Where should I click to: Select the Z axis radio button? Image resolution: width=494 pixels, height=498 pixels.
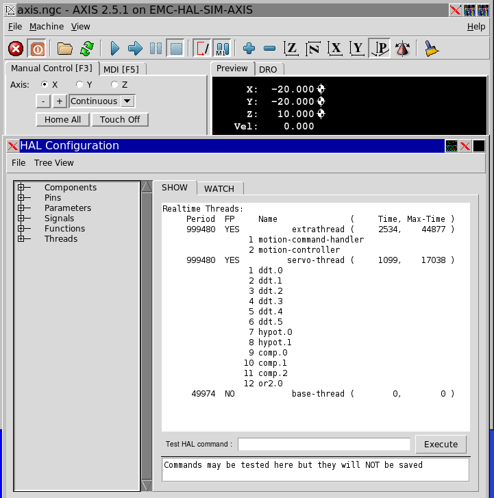coord(114,84)
